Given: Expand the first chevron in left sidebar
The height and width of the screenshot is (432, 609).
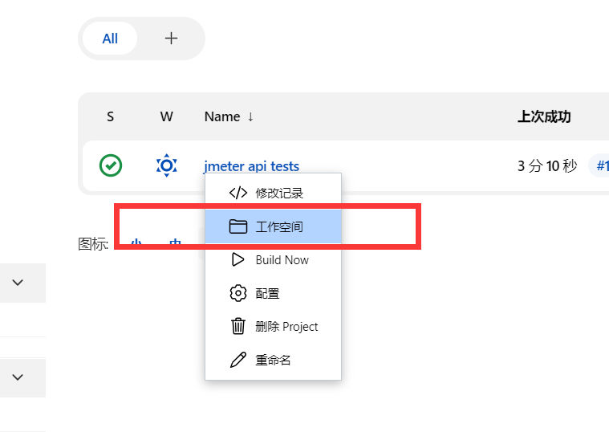Looking at the screenshot, I should click(x=18, y=282).
